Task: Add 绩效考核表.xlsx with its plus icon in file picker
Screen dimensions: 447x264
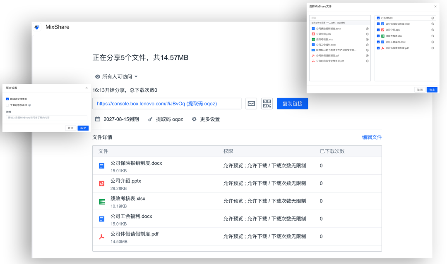Action: (367, 40)
